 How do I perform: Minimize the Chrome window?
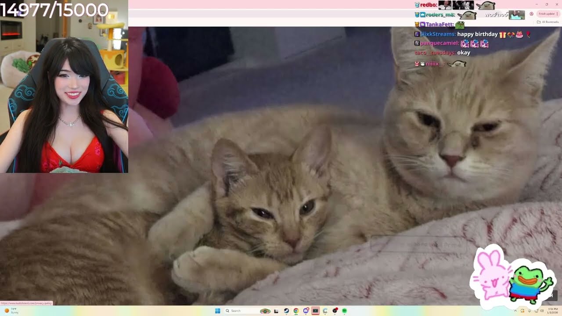tap(536, 4)
